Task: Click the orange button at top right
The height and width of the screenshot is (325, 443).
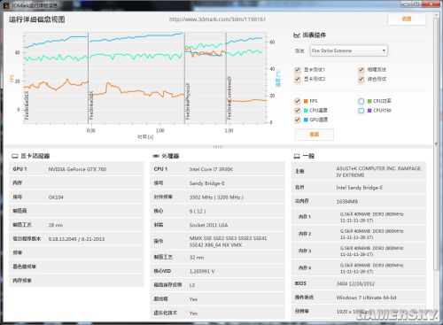Action: pos(407,19)
